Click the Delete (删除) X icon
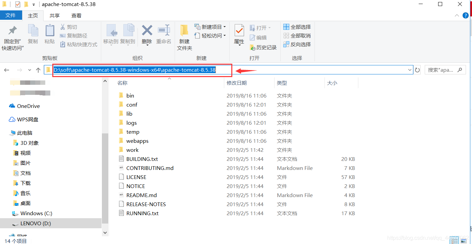 click(147, 31)
